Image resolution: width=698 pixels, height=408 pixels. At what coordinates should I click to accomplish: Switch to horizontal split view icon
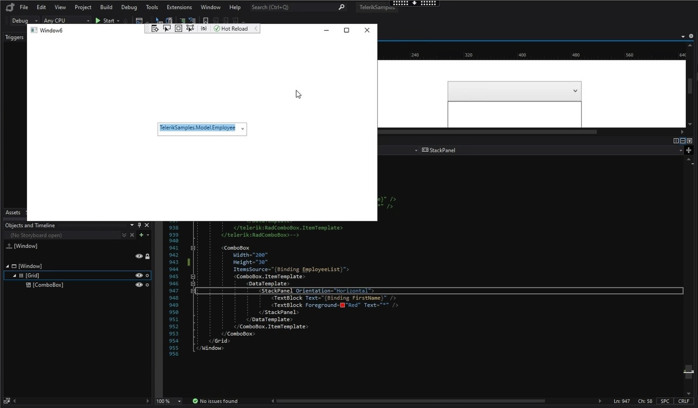(x=683, y=141)
